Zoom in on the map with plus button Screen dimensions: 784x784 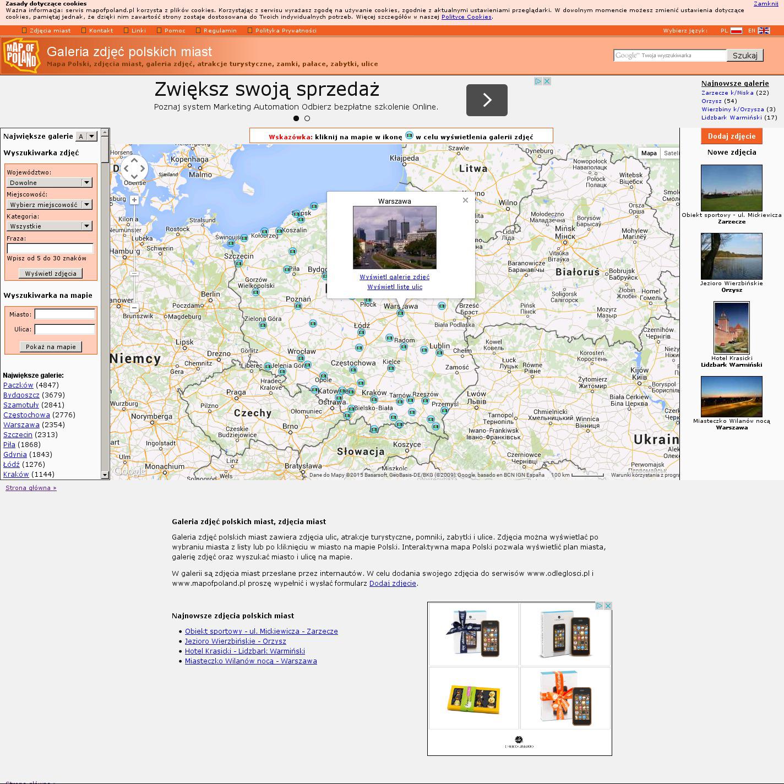pyautogui.click(x=134, y=200)
